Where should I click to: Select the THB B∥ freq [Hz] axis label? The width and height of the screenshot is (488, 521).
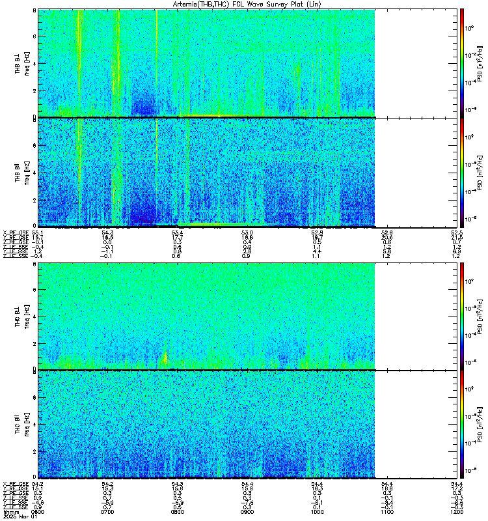(x=22, y=173)
